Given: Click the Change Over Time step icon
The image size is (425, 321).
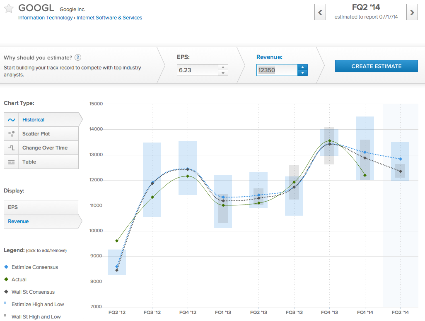Looking at the screenshot, I should pos(11,147).
